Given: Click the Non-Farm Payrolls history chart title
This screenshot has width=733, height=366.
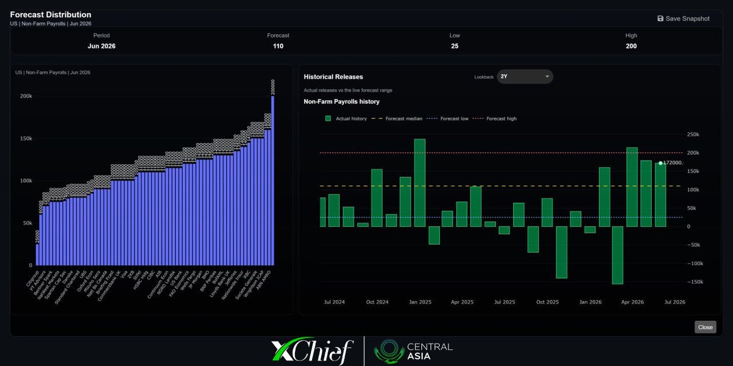Looking at the screenshot, I should [x=341, y=101].
